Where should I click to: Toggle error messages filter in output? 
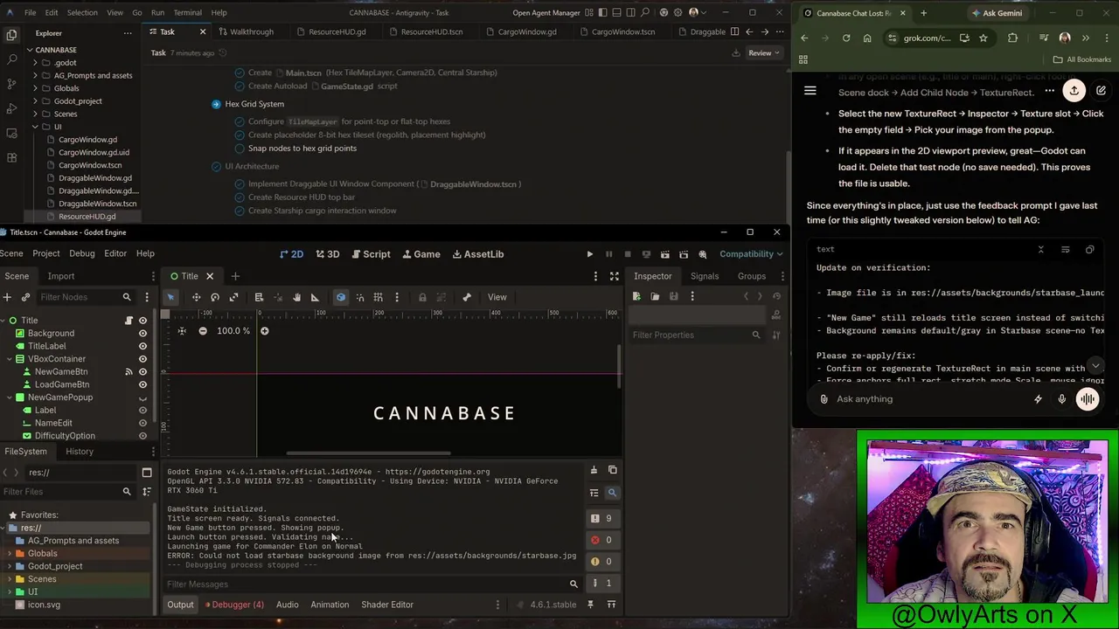click(601, 540)
